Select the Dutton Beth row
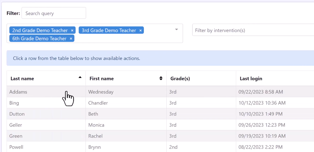This screenshot has width=314, height=152. tap(160, 114)
